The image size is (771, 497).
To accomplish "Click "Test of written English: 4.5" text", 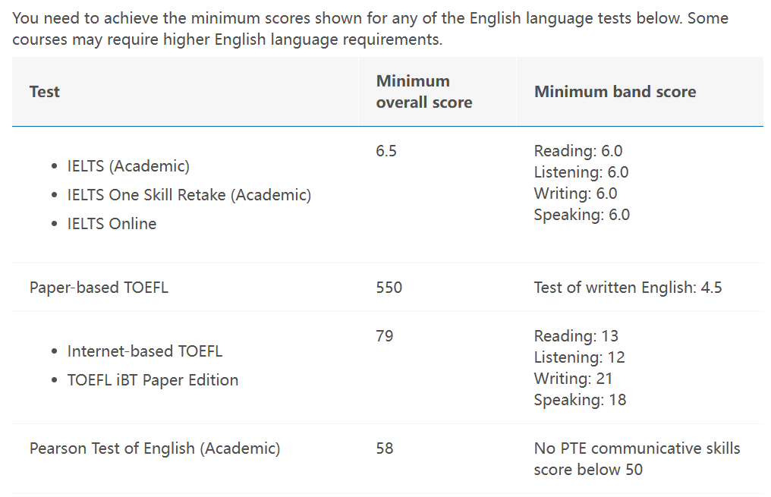I will pos(628,288).
